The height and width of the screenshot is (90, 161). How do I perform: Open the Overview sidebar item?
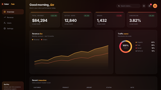tap(13, 12)
